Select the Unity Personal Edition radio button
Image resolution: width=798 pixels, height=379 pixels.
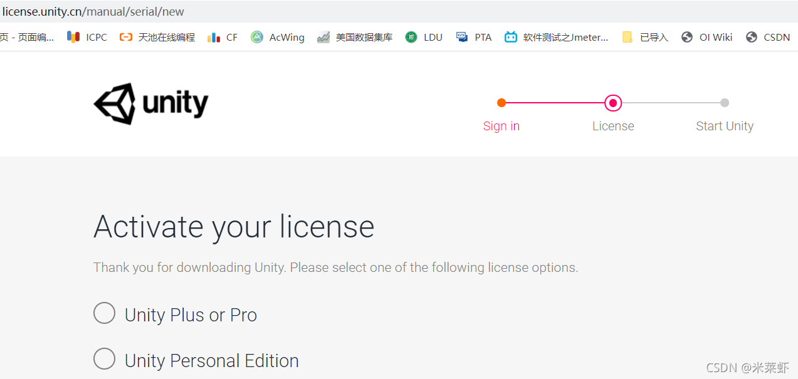tap(104, 359)
